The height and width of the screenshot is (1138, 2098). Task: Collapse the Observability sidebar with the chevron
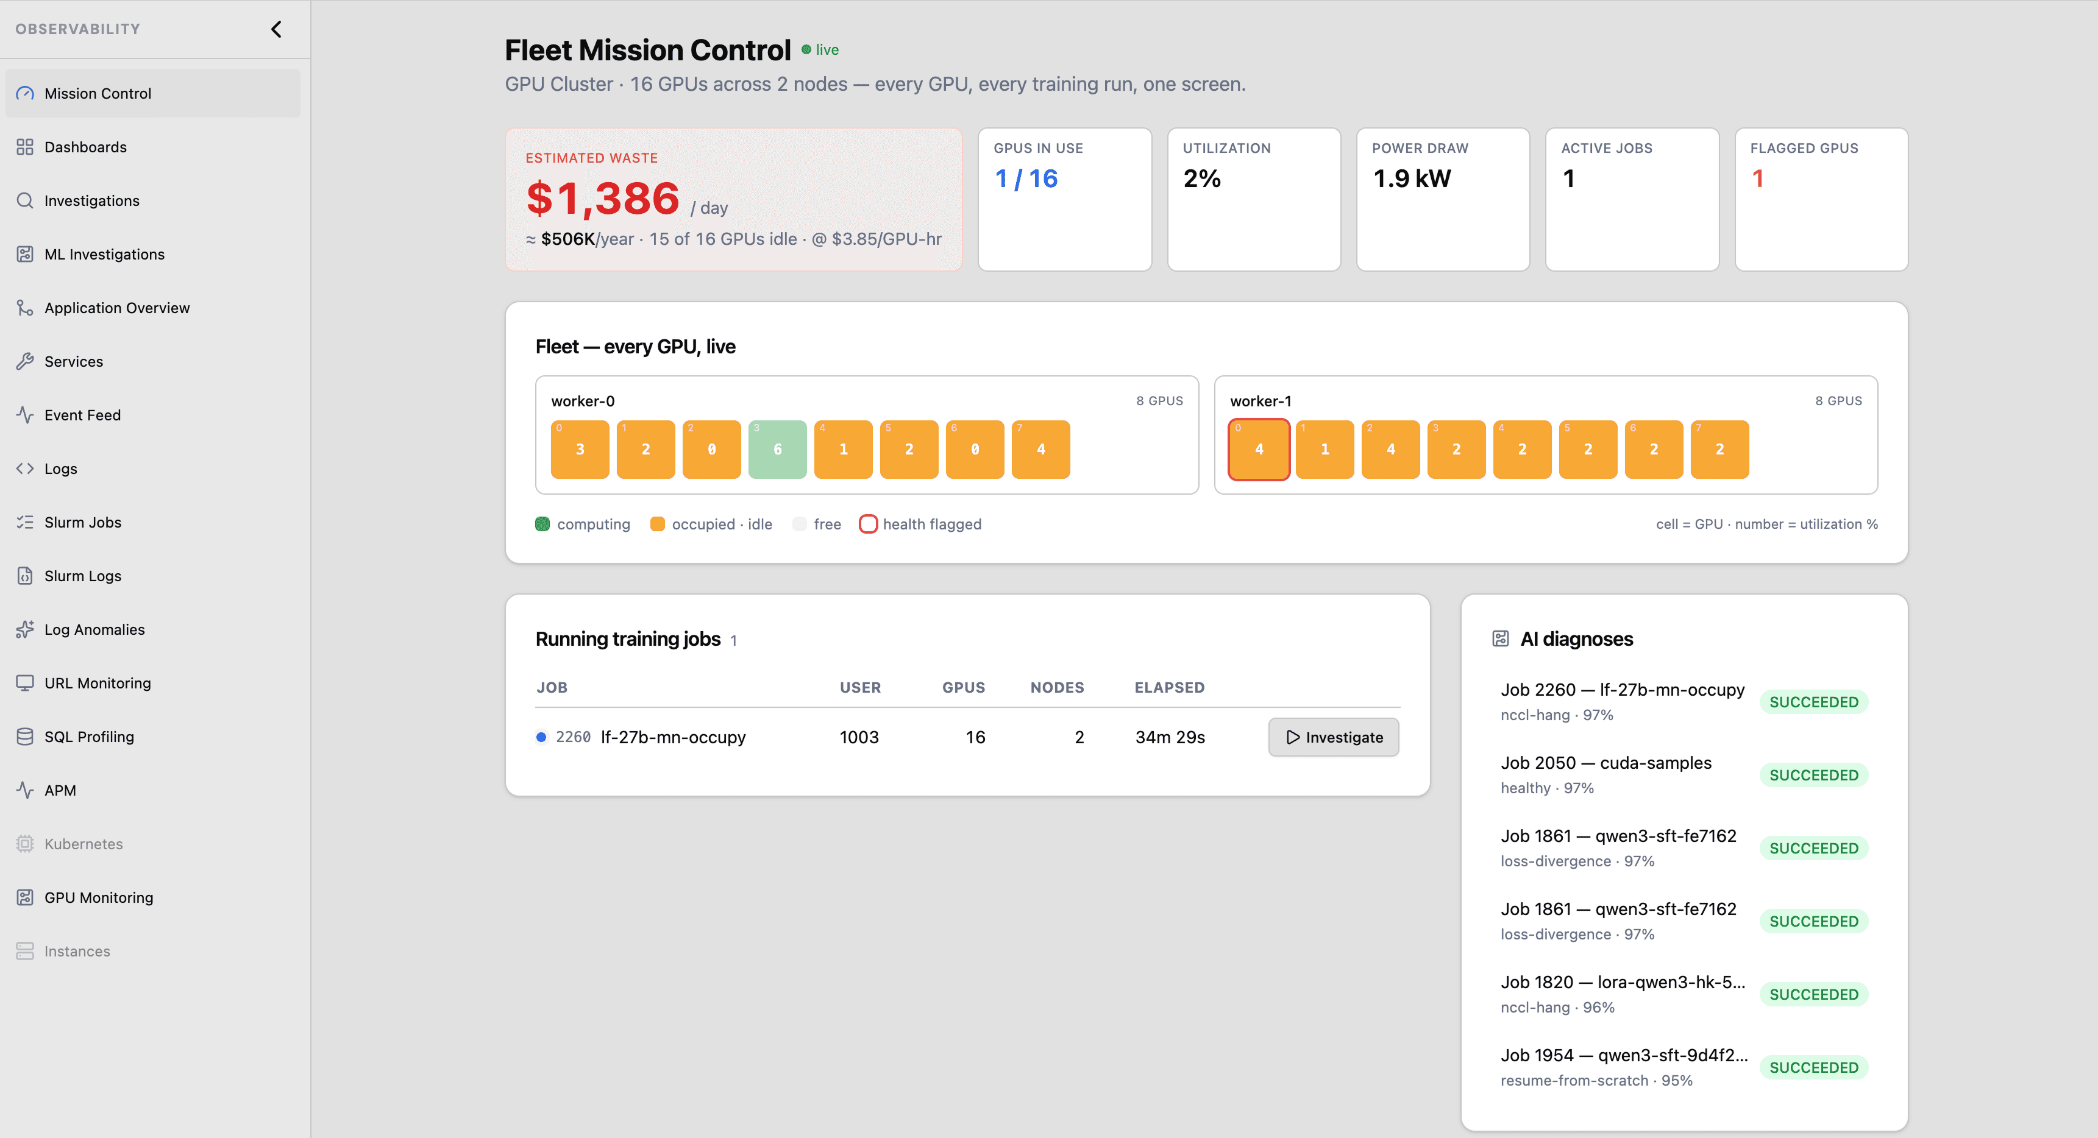click(x=276, y=29)
